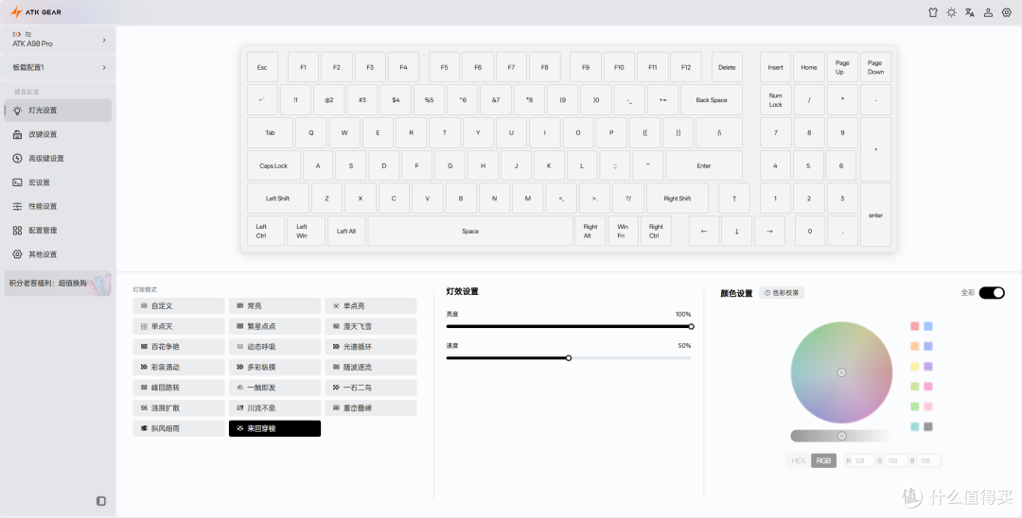Open 其他设置 in the sidebar
1022x518 pixels.
tap(58, 254)
